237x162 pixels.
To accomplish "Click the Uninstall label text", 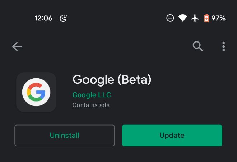I will [x=65, y=135].
